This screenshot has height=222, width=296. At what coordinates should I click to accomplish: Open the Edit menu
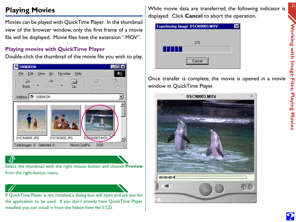tap(31, 73)
